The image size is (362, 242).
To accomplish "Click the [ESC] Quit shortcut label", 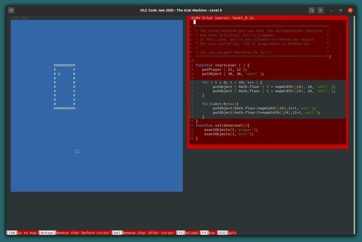I will 227,233.
